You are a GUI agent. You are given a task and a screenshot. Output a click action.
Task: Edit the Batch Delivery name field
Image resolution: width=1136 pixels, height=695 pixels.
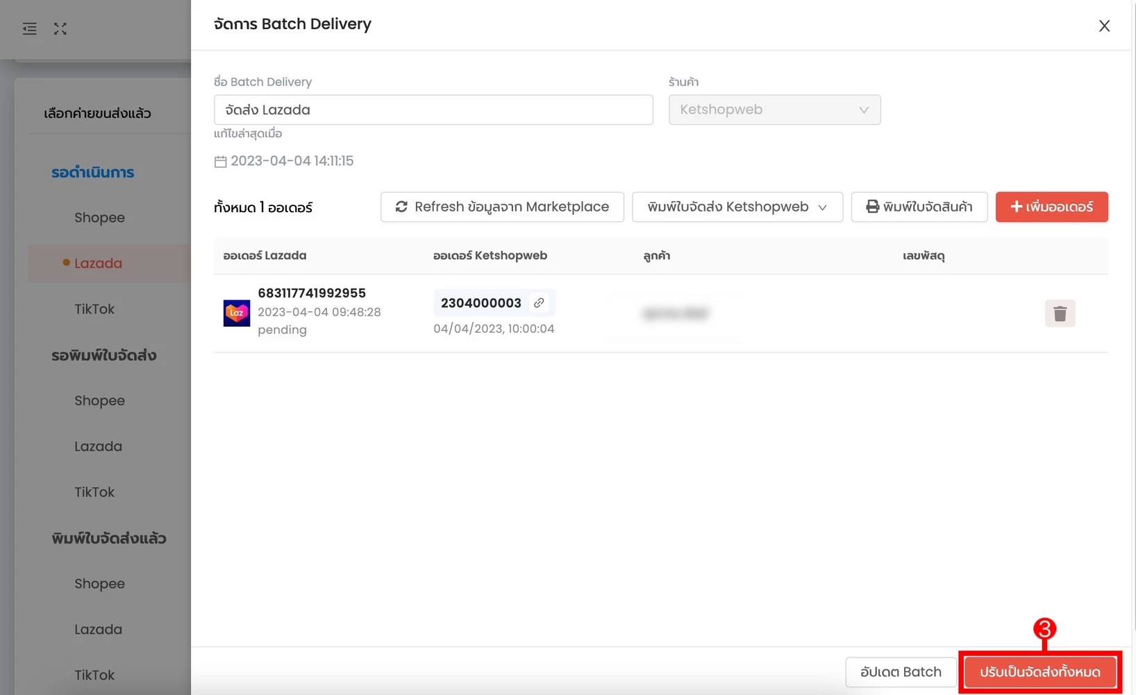433,110
